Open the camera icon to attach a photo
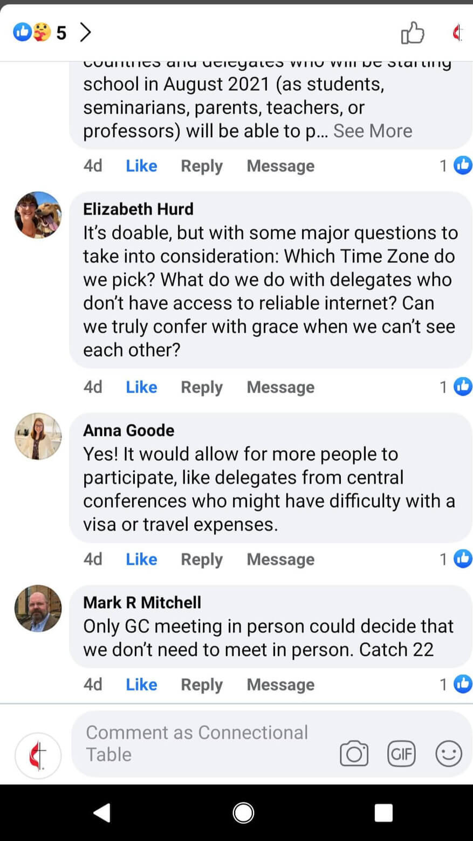This screenshot has width=473, height=841. tap(355, 752)
